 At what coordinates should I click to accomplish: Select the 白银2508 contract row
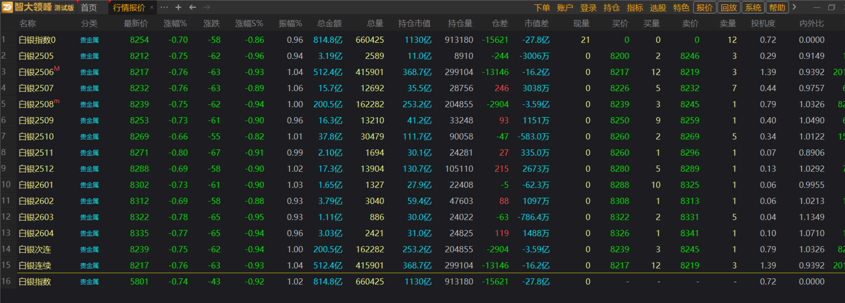(423, 104)
